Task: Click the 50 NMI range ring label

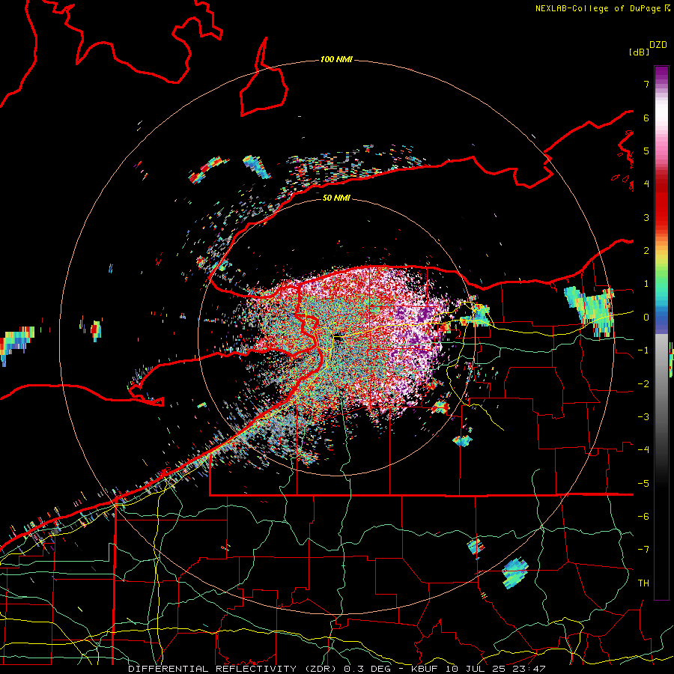Action: pos(336,198)
